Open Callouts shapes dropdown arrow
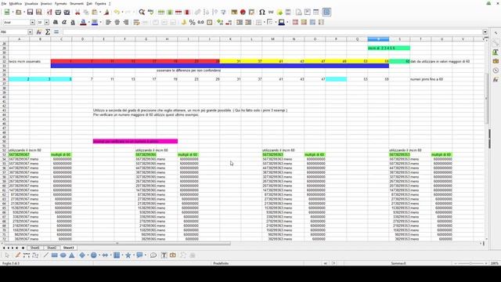The image size is (501, 282). coord(146,255)
